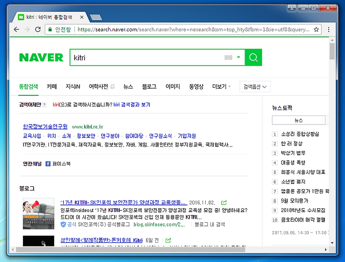Click the megaphone blog post thumbnail

point(38,213)
